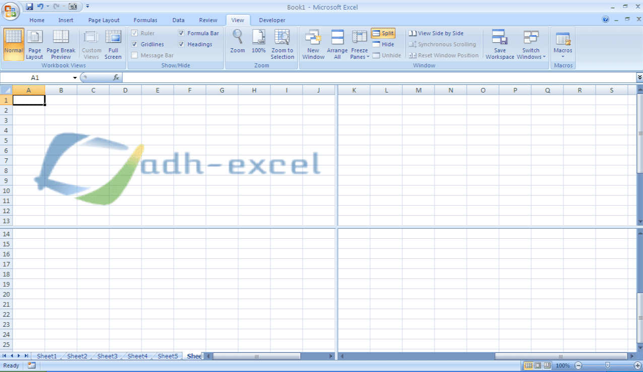Reset zoom with the 100% ribbon button
Image resolution: width=643 pixels, height=372 pixels.
coord(259,42)
